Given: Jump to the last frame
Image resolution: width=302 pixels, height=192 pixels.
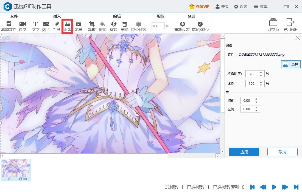Looking at the screenshot, I should click(x=296, y=187).
